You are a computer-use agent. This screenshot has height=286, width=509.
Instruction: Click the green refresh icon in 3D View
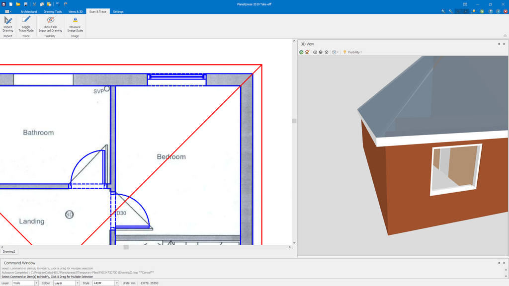click(x=301, y=52)
